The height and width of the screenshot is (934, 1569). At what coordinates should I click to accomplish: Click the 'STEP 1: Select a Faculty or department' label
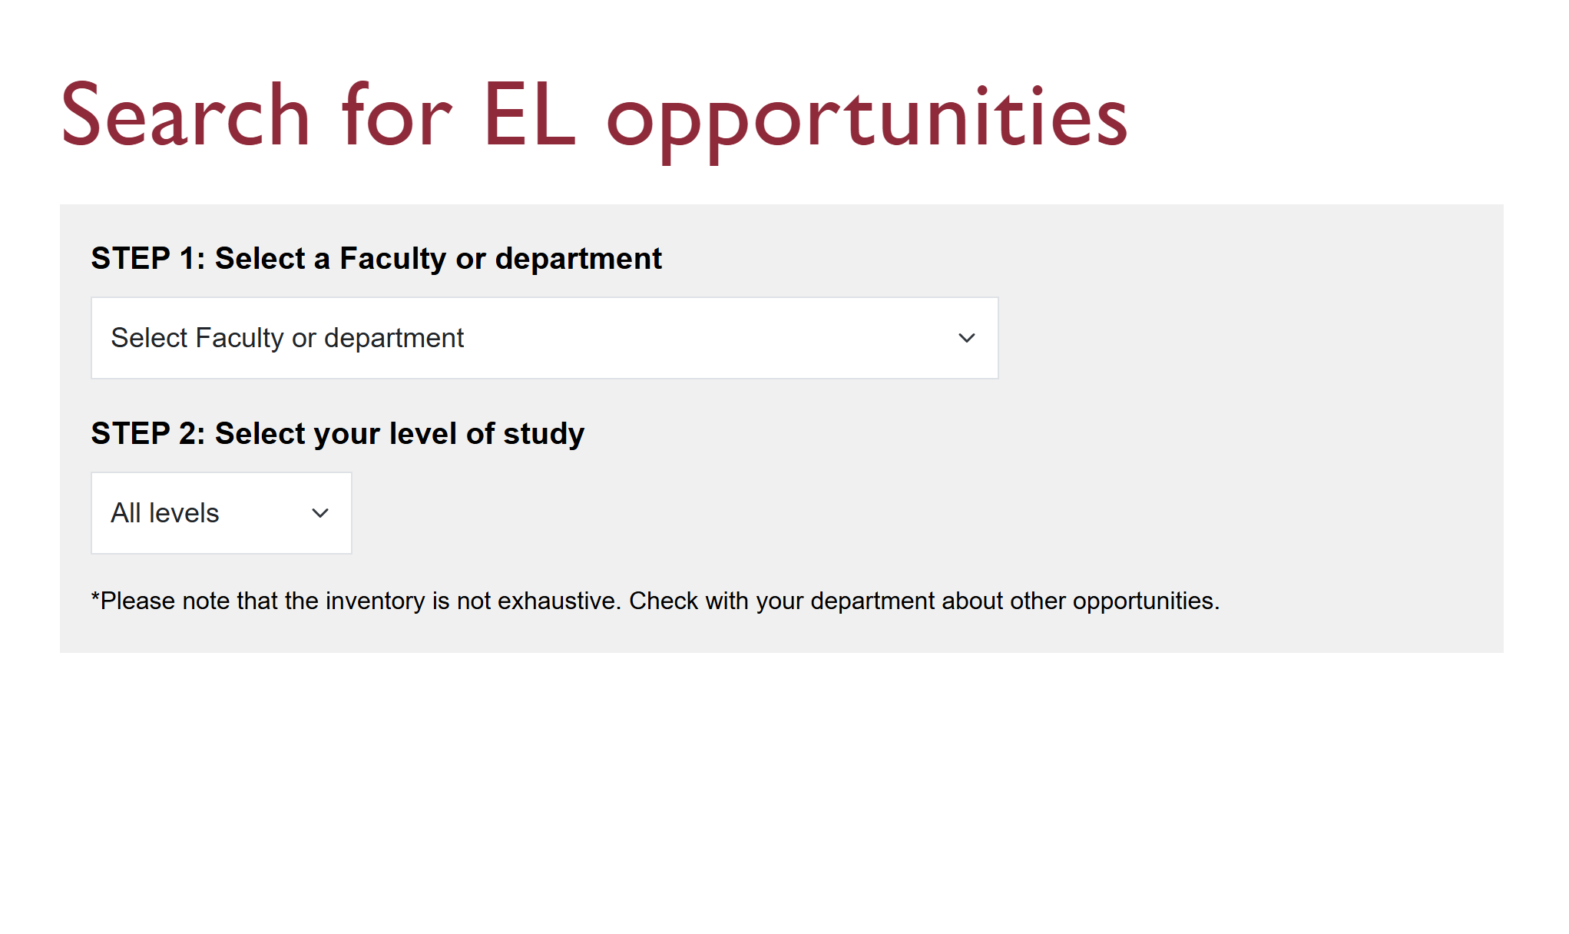pos(376,259)
